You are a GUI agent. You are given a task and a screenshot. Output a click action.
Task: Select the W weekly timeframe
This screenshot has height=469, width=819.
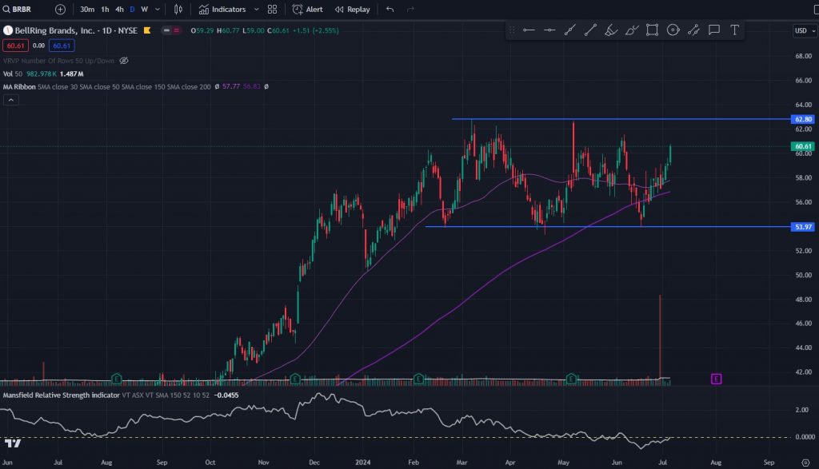pos(144,10)
